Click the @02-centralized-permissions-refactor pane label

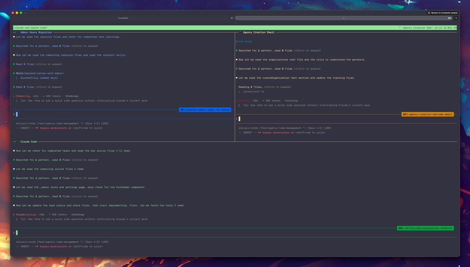pos(425,228)
